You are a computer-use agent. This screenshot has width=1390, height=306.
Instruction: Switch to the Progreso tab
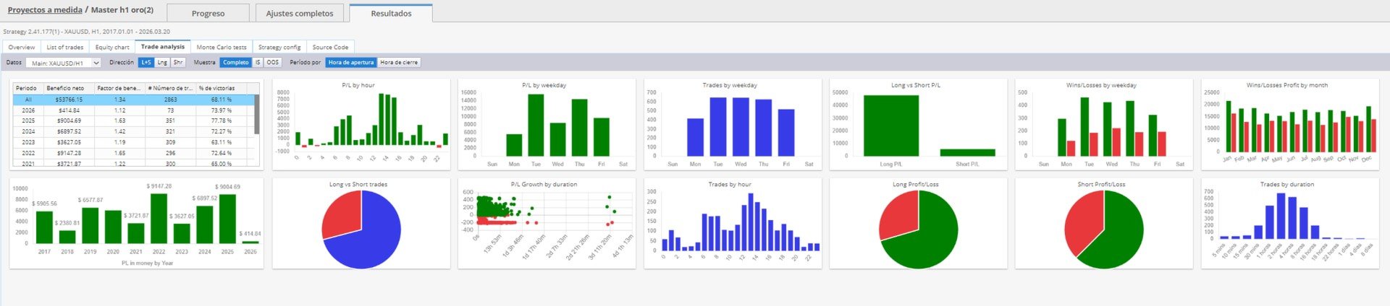point(208,13)
